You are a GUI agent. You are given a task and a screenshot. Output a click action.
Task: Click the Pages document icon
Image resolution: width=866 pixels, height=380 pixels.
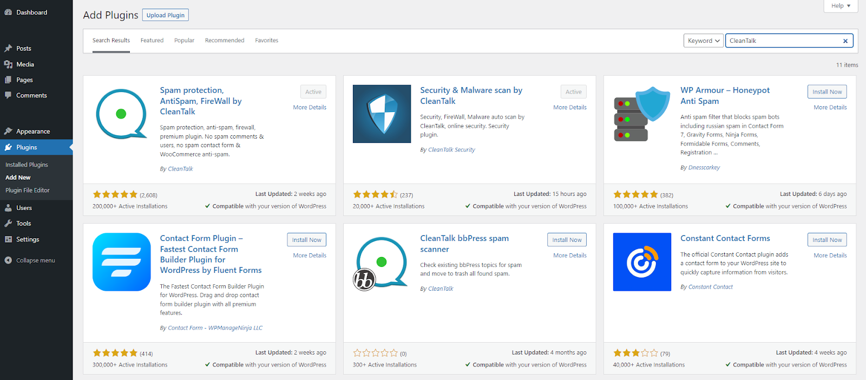(8, 80)
